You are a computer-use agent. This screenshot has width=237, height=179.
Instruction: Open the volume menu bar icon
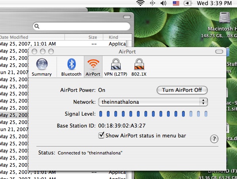[163, 3]
